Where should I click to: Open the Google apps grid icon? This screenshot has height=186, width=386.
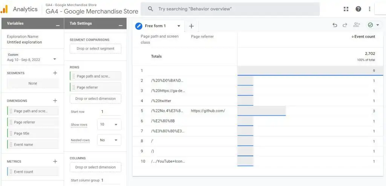pos(346,9)
